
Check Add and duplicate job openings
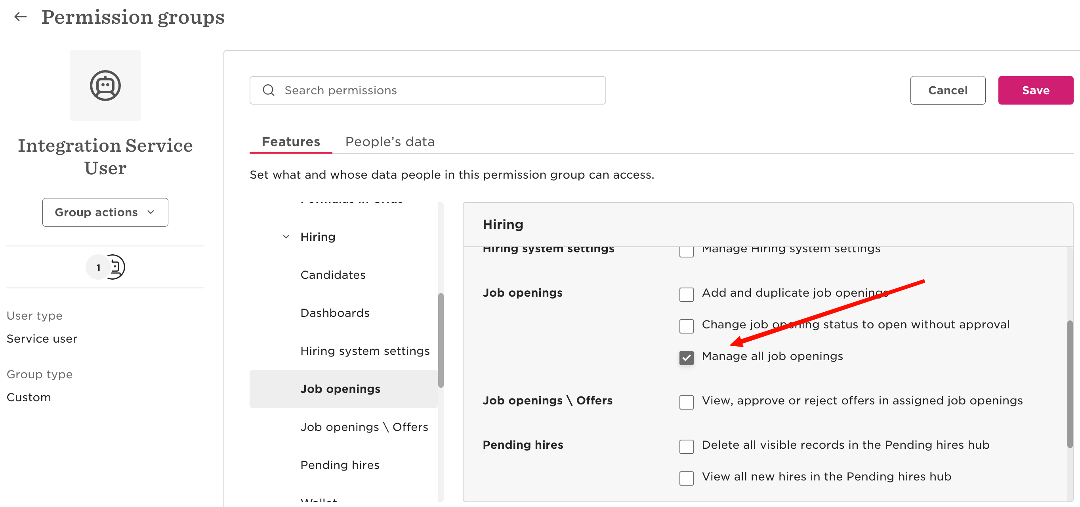pos(686,294)
